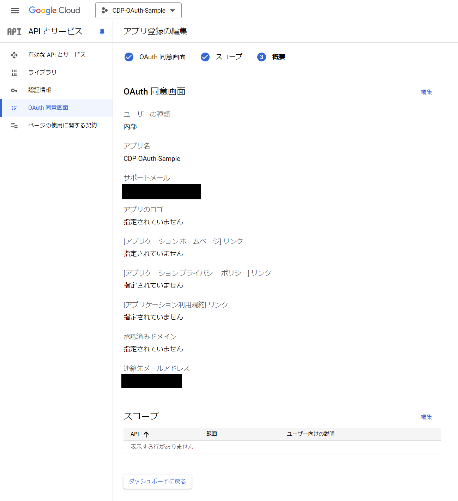Click the API とサービス header text
This screenshot has width=458, height=501.
point(55,31)
